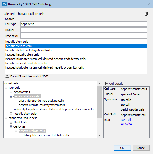Collapse hepatic stellate cells under pericytes

[16, 131]
